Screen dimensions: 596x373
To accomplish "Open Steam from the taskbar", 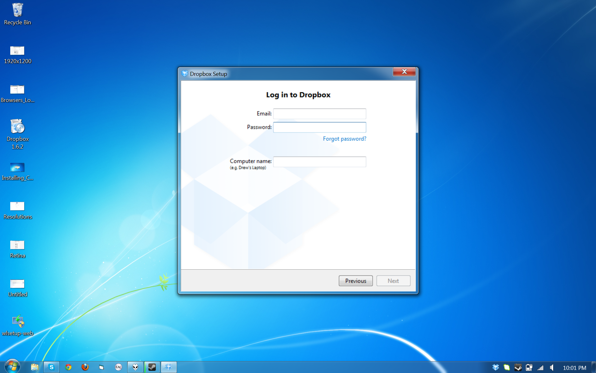I will 152,367.
